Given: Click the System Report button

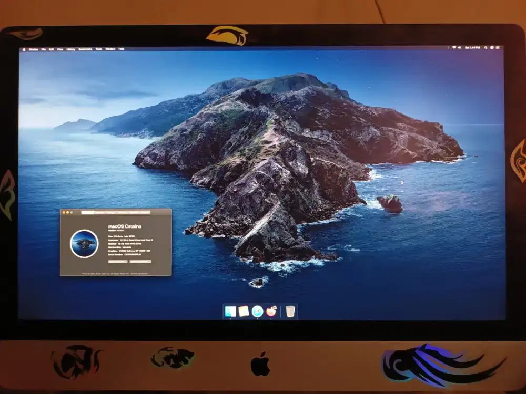Looking at the screenshot, I should [118, 261].
